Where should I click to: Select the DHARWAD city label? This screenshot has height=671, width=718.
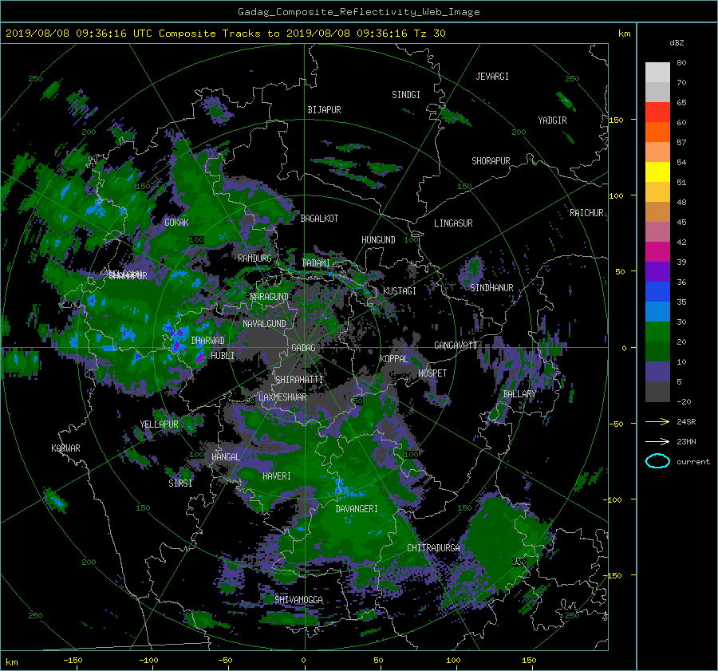click(208, 341)
